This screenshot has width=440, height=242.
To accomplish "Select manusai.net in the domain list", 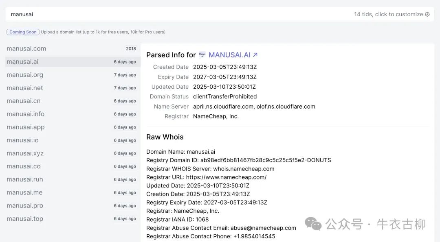I will tap(73, 88).
